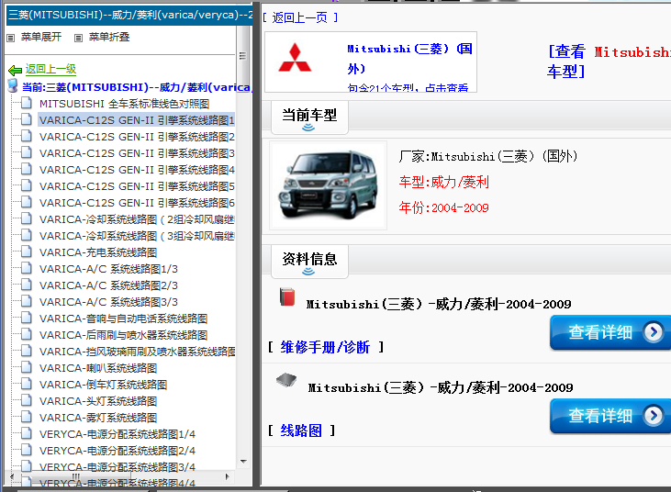
Task: Click document icon beside VARICA-充电系统线路图
Action: tap(27, 252)
